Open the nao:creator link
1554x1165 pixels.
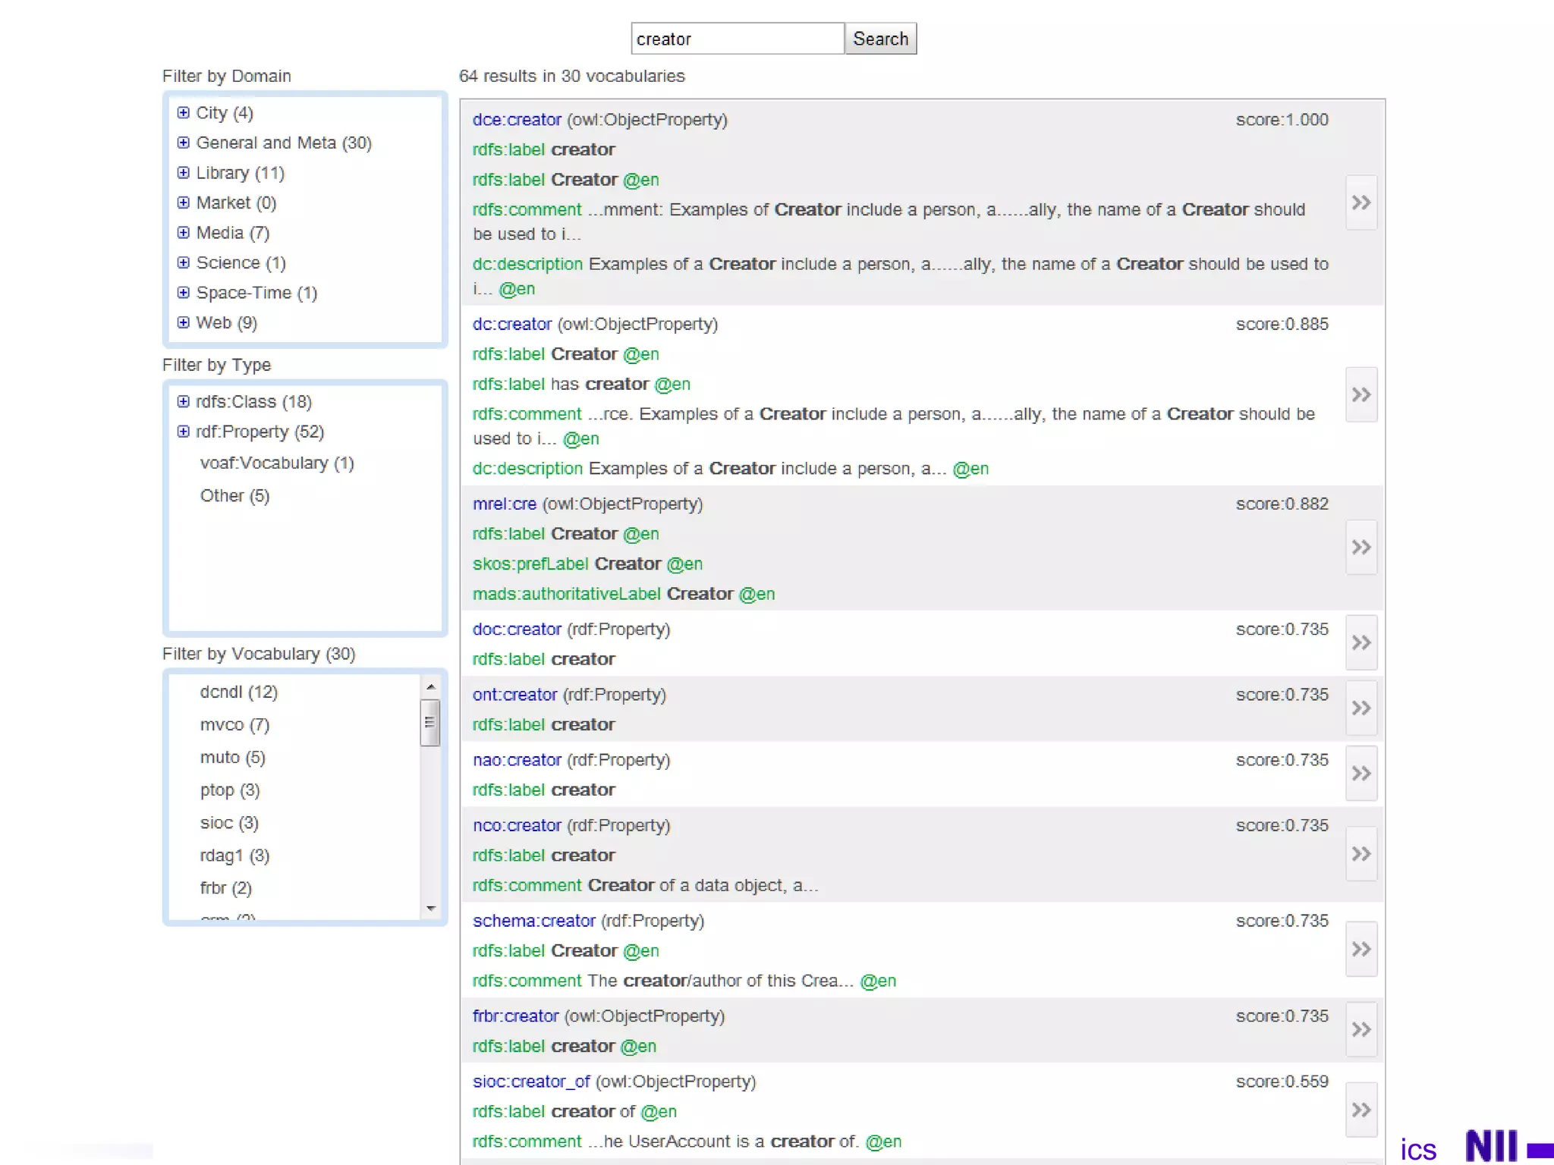517,760
